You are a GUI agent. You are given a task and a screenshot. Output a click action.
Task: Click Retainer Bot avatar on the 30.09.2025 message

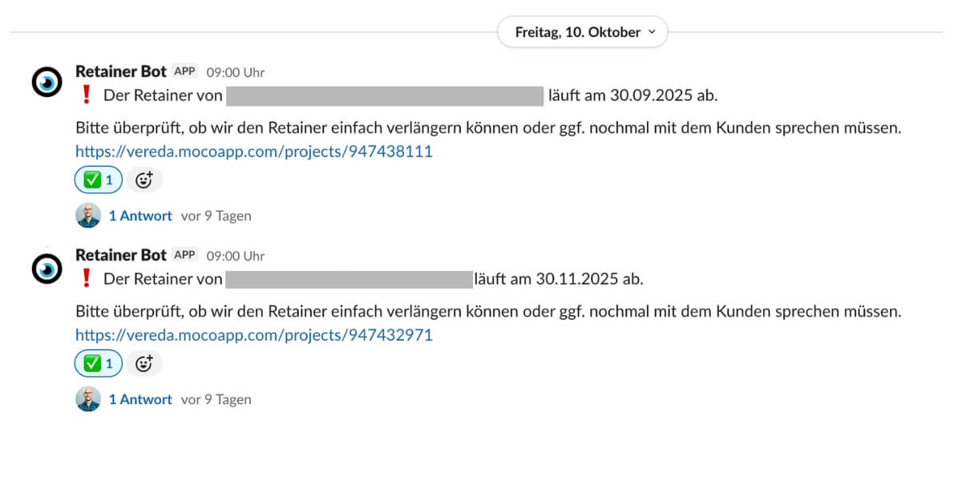coord(46,82)
